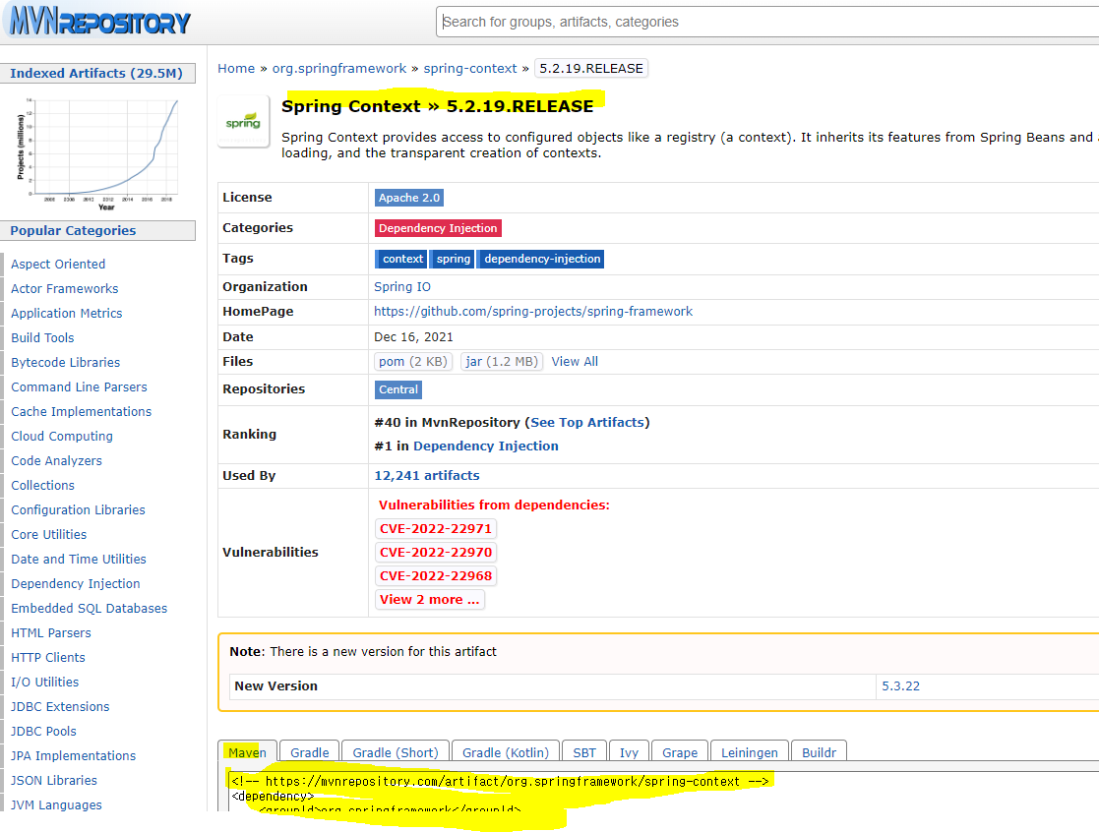Switch to the Maven tab
The width and height of the screenshot is (1099, 832).
pyautogui.click(x=247, y=753)
